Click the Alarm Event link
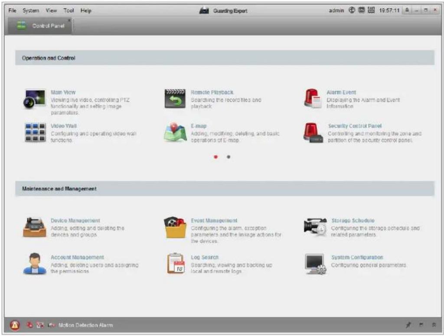444x336 pixels. (341, 92)
